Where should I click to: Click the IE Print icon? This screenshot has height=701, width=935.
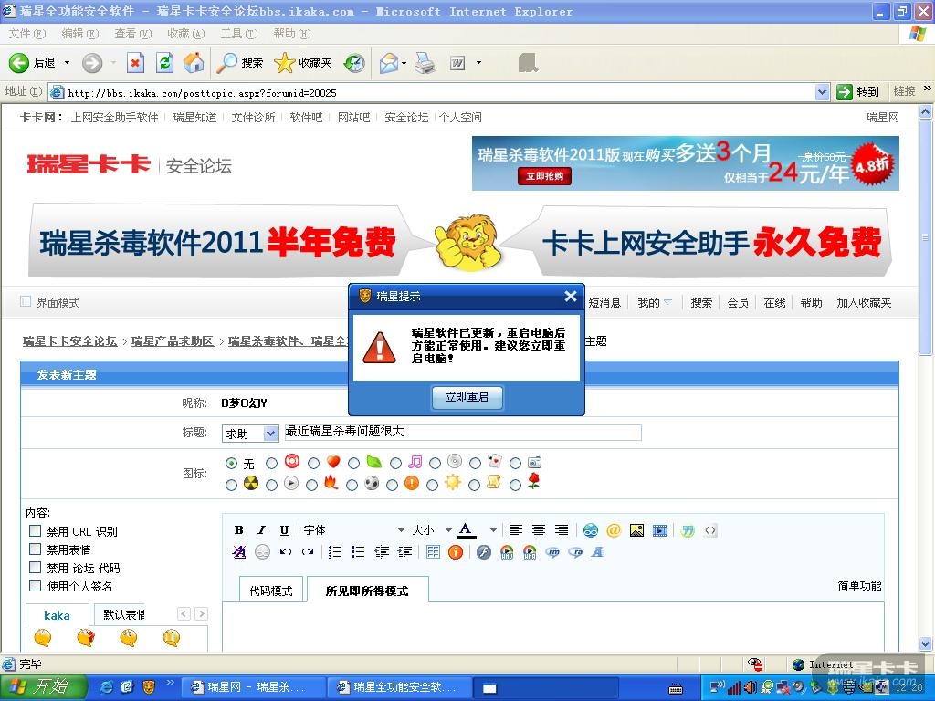coord(425,63)
